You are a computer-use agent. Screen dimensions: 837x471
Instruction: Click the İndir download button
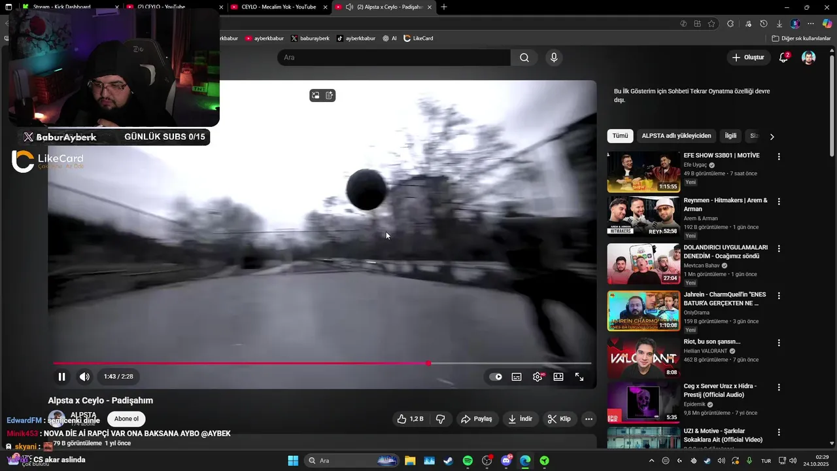(x=521, y=419)
